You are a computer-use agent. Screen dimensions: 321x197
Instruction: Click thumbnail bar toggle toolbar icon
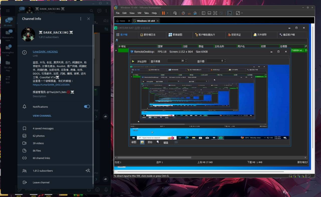(x=209, y=13)
